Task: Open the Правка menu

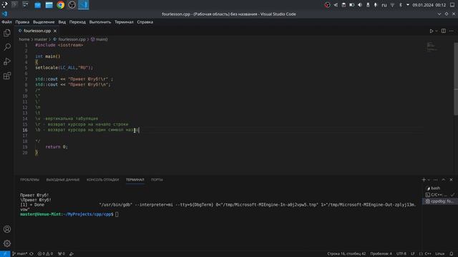Action: pyautogui.click(x=22, y=22)
